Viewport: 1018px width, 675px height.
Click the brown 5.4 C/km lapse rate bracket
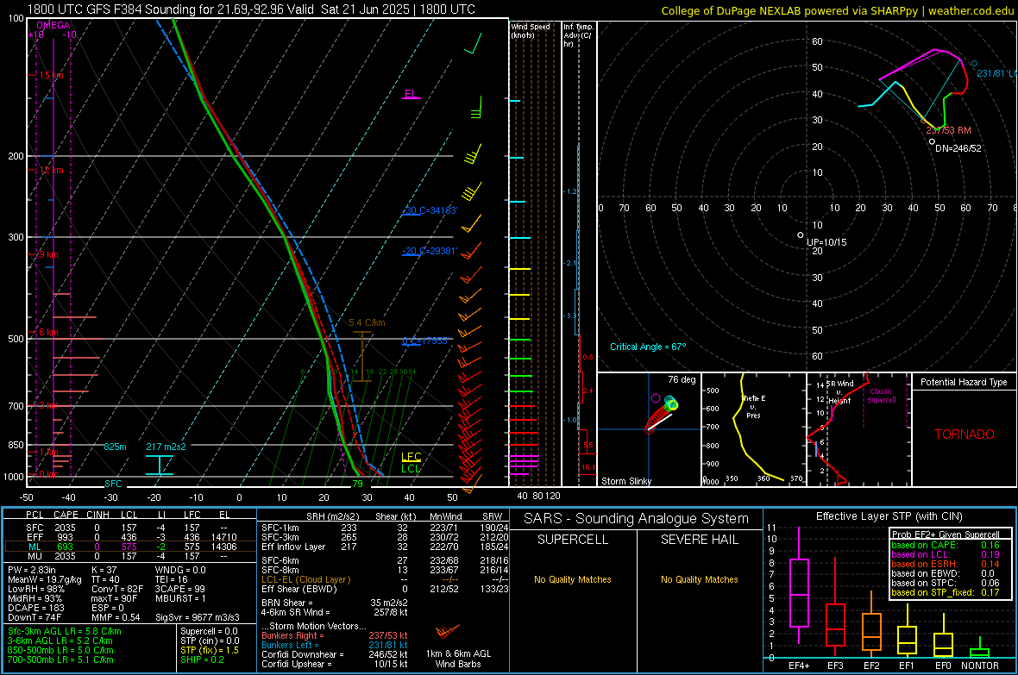[362, 356]
